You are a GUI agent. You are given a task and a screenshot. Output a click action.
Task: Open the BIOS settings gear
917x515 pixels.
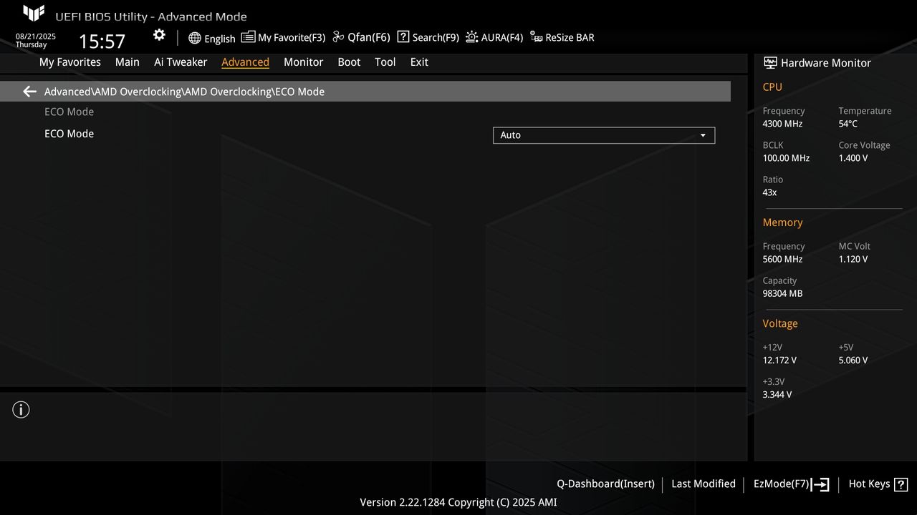pyautogui.click(x=158, y=34)
